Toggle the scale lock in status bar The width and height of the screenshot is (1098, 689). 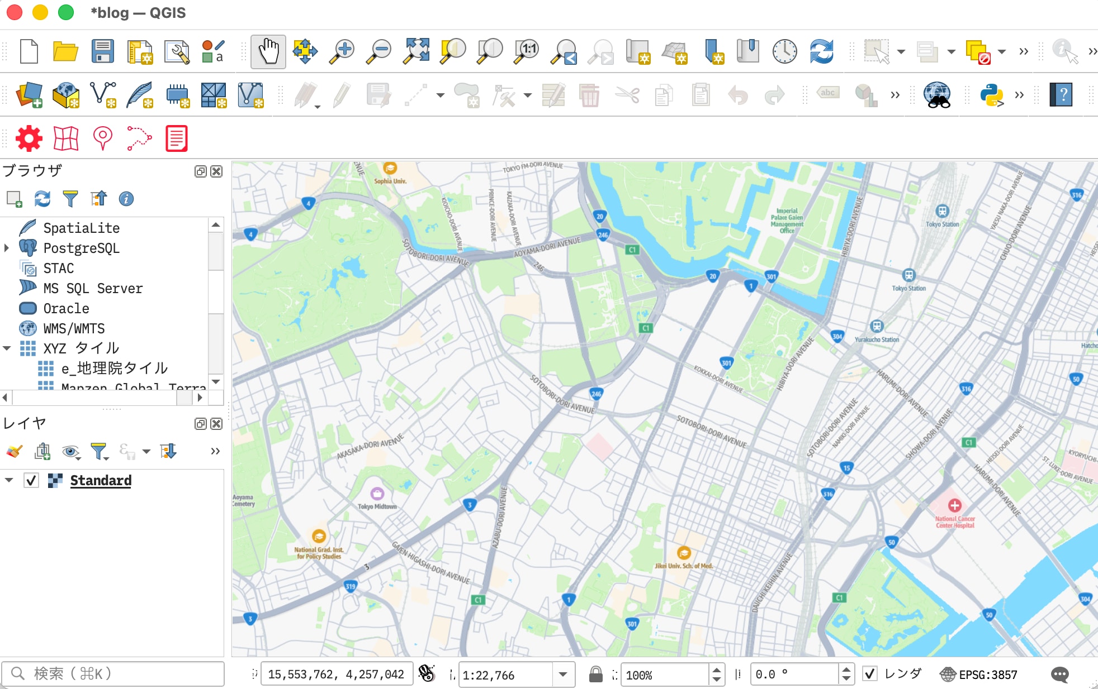click(595, 674)
